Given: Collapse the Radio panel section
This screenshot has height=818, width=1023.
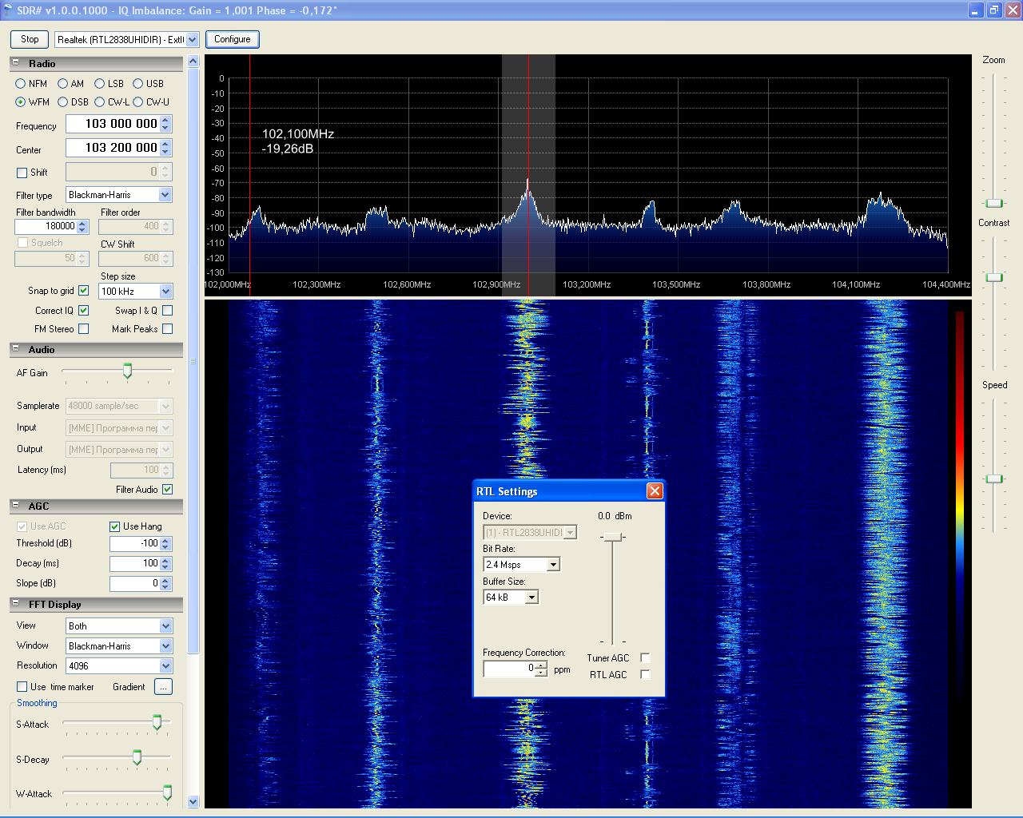Looking at the screenshot, I should [x=16, y=63].
